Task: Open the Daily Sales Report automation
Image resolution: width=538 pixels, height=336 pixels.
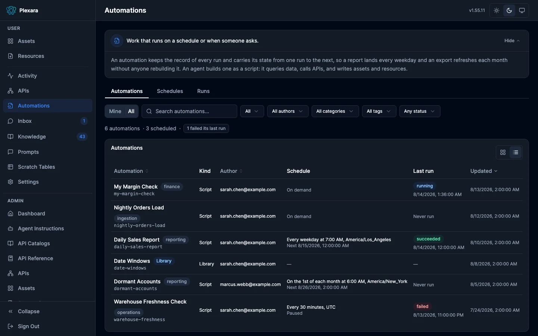Action: 137,240
